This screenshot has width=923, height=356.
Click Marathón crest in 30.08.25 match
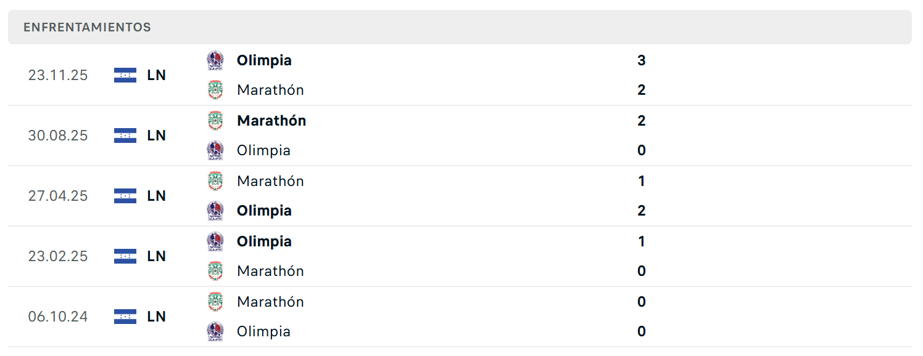click(215, 121)
